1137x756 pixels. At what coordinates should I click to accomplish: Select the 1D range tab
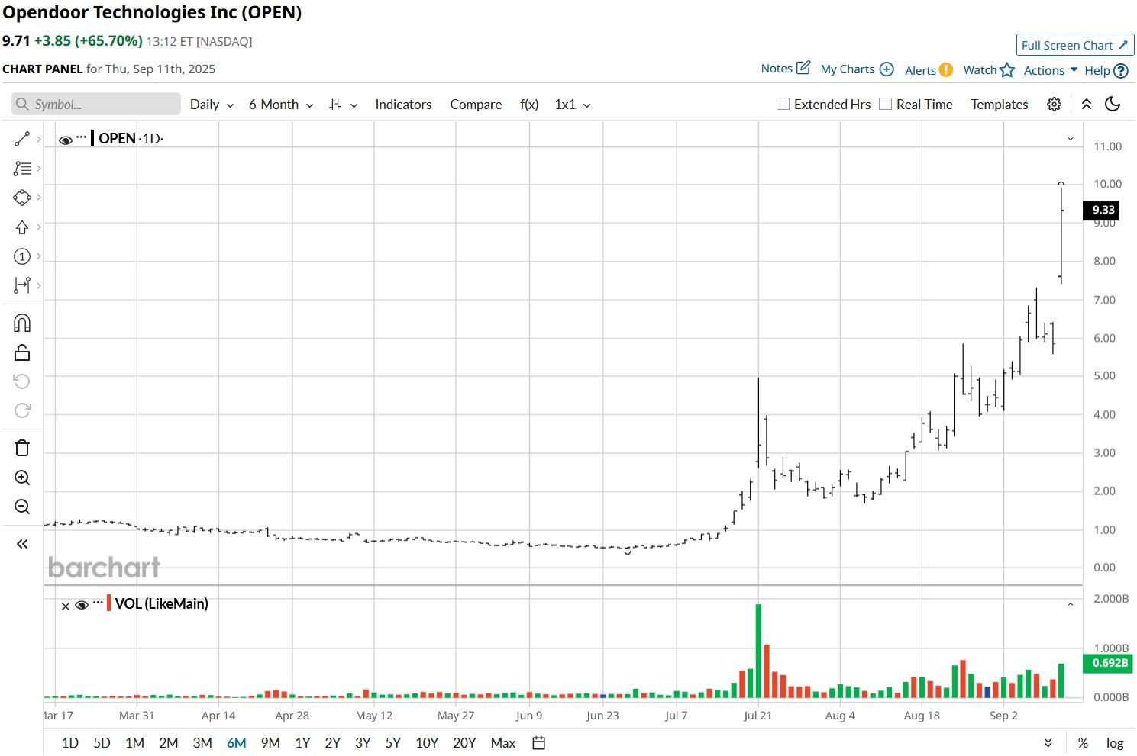pyautogui.click(x=70, y=743)
